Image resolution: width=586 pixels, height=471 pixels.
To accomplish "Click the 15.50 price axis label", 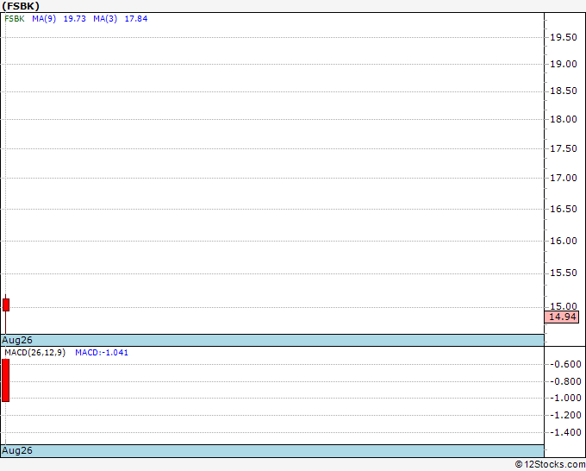I will click(564, 273).
